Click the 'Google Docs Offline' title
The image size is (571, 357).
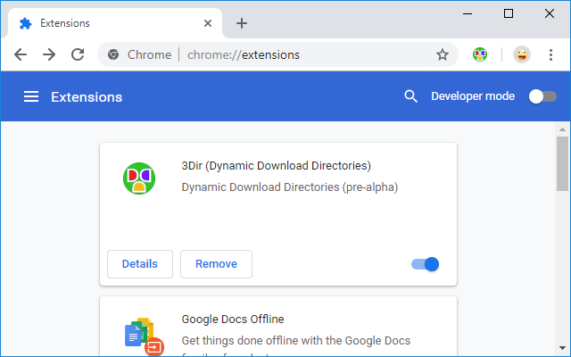233,320
